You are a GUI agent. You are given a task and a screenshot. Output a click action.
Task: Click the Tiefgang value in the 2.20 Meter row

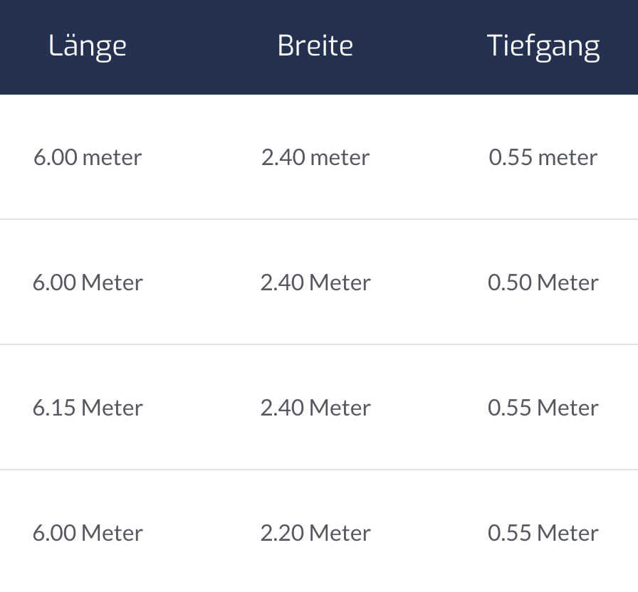tap(543, 533)
